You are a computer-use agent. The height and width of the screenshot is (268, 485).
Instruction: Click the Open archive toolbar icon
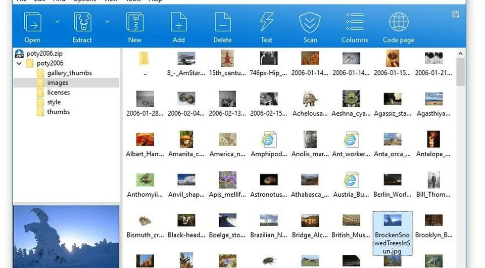pos(32,22)
